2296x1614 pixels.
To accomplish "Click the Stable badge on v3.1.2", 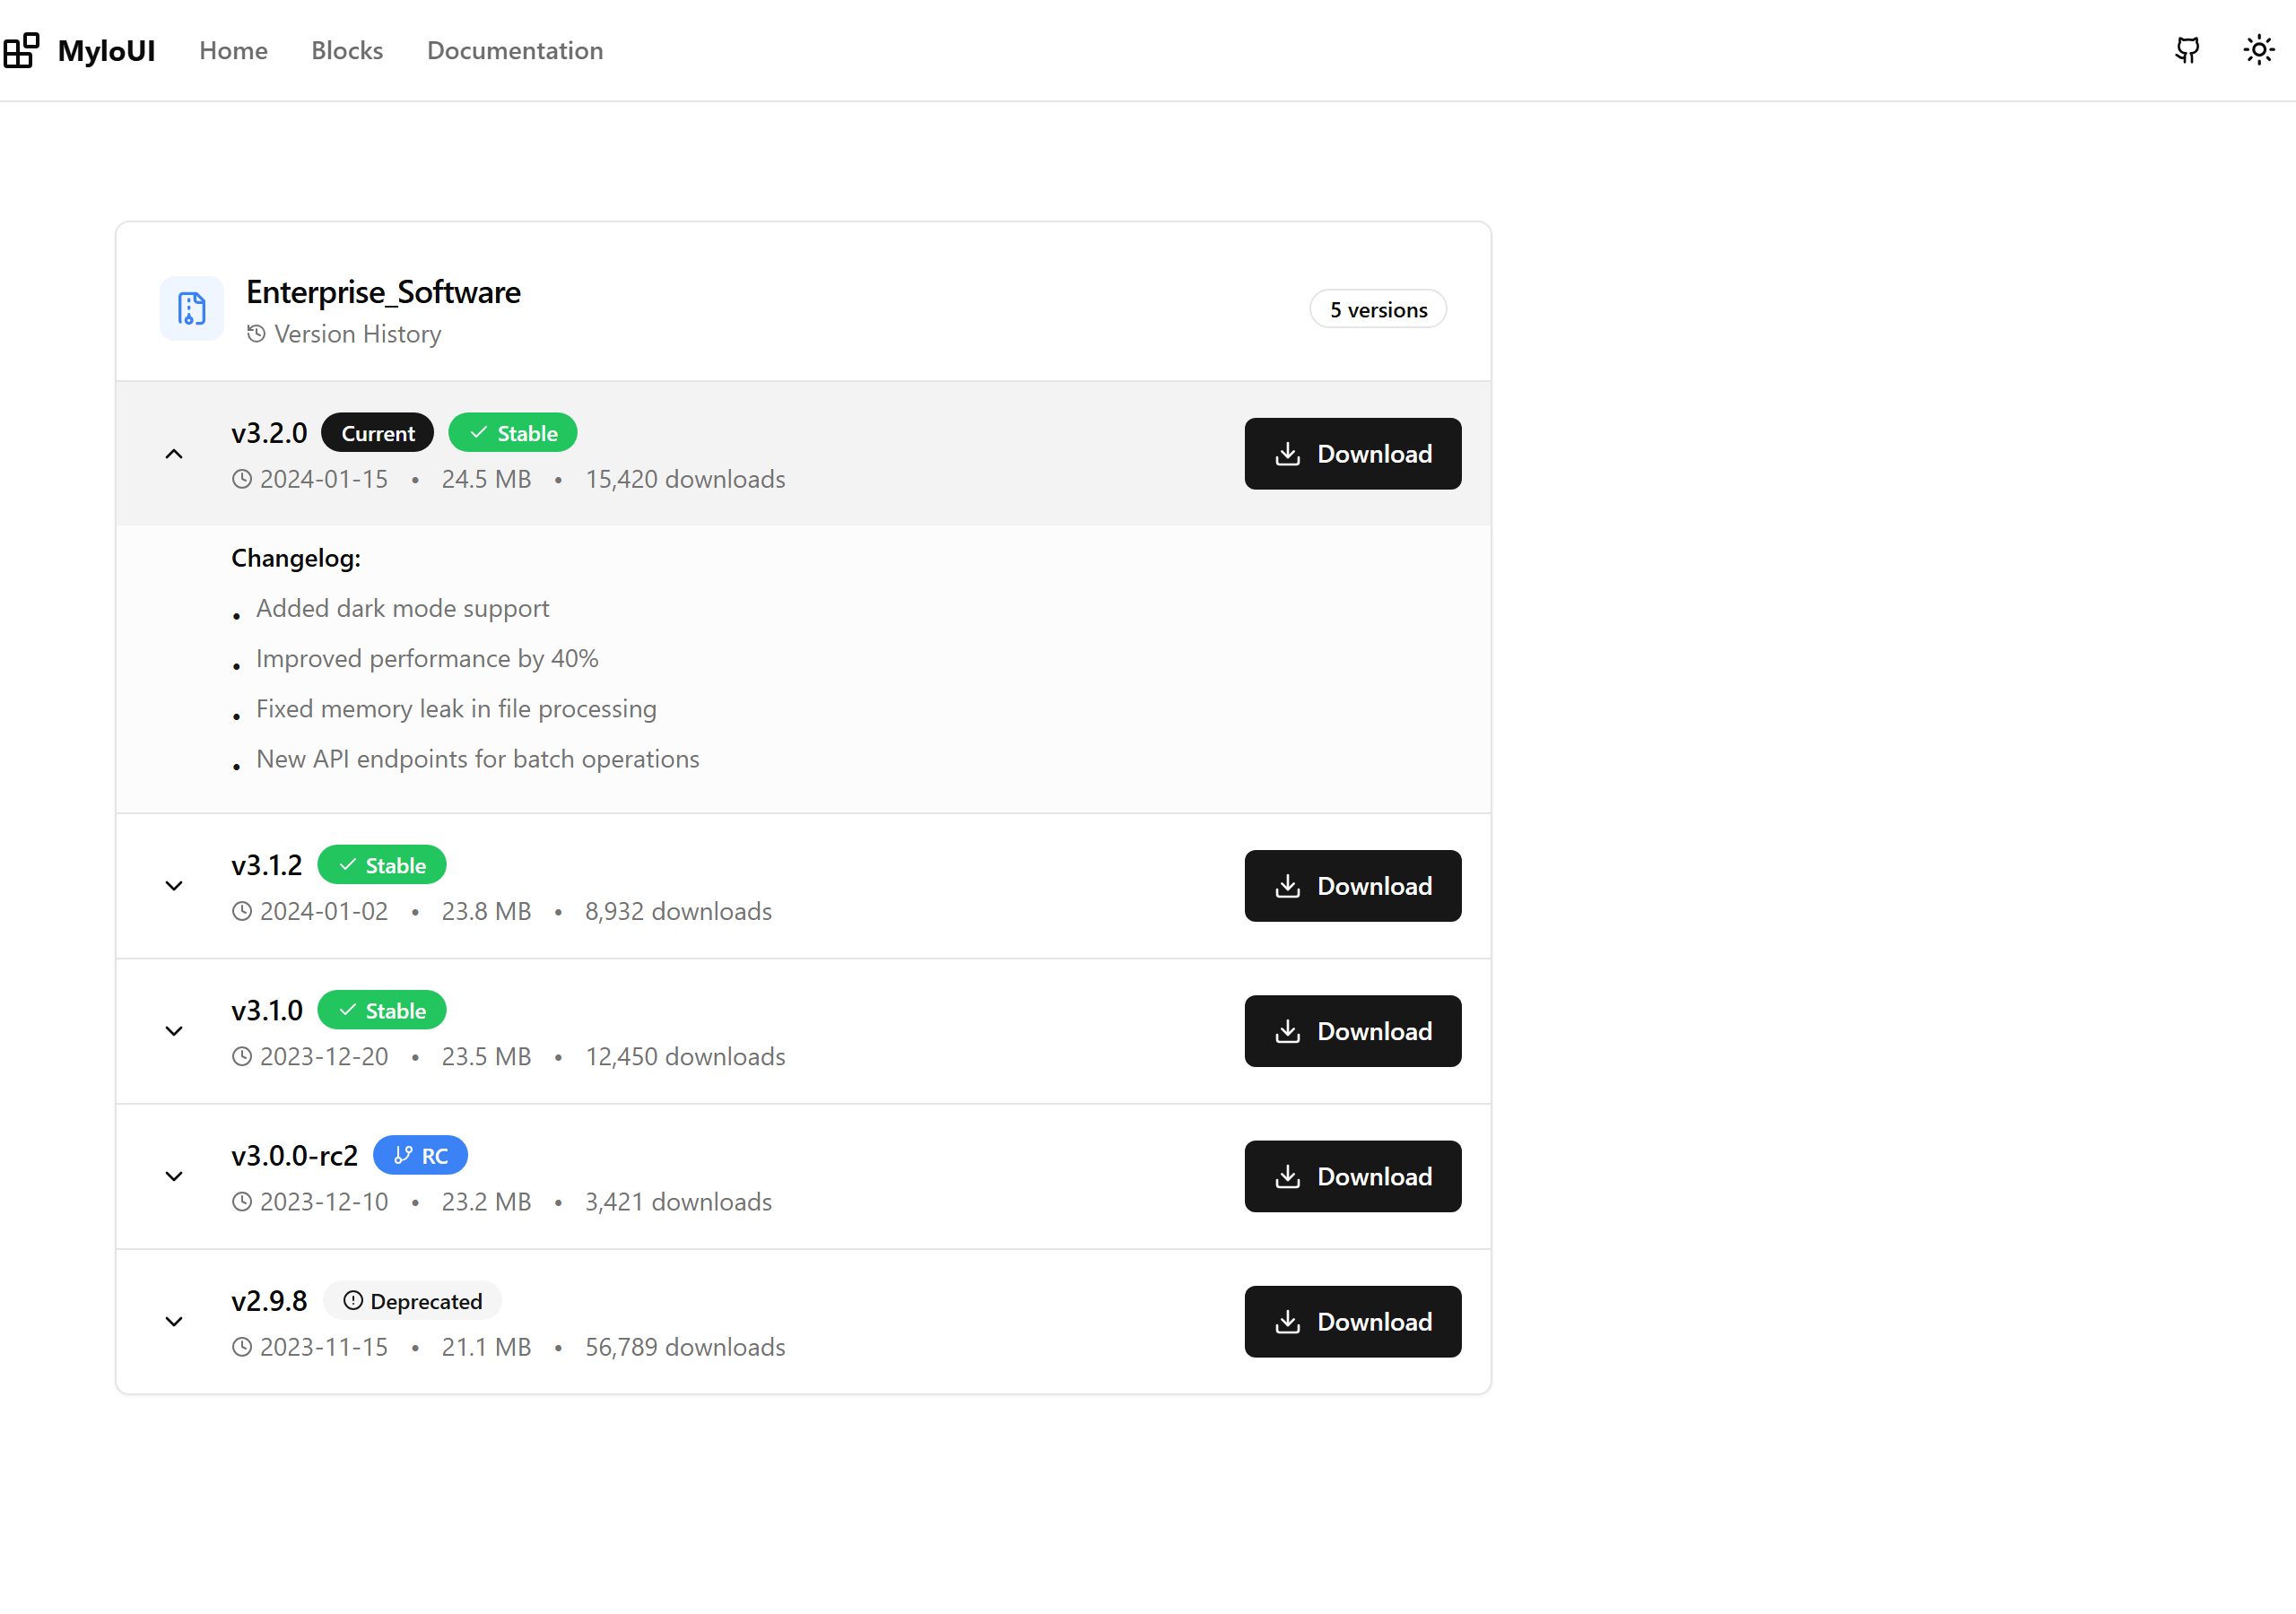I will click(x=382, y=865).
